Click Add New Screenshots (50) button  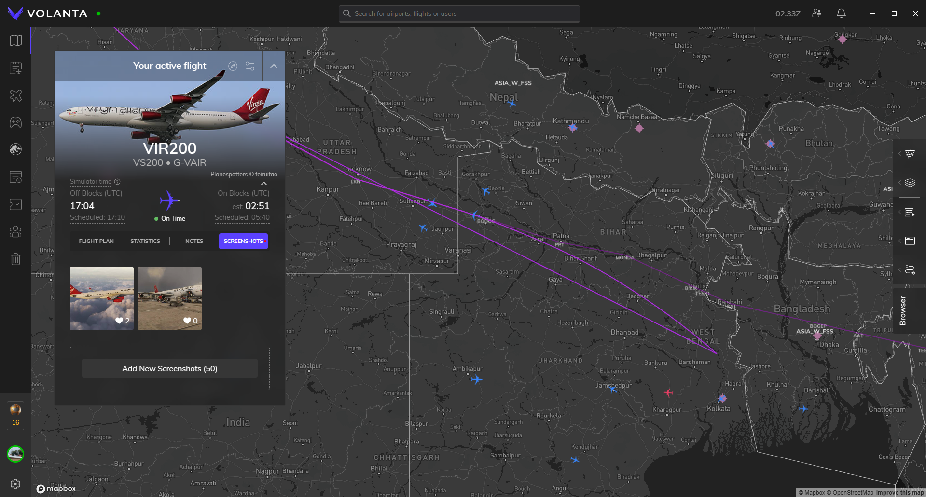(x=170, y=368)
